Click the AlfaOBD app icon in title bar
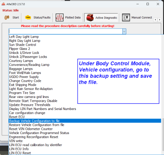This screenshot has height=155, width=164. tap(3, 4)
